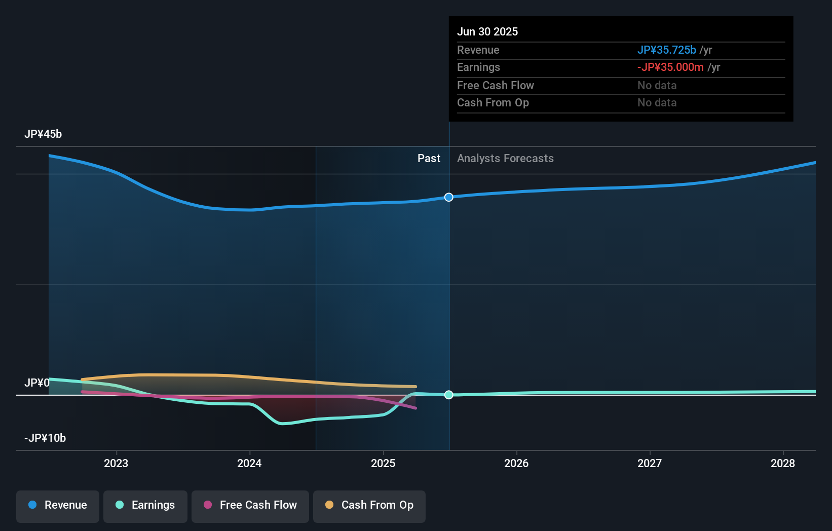Click the 2024 x-axis label
Screen dimensions: 832x531
coord(249,463)
